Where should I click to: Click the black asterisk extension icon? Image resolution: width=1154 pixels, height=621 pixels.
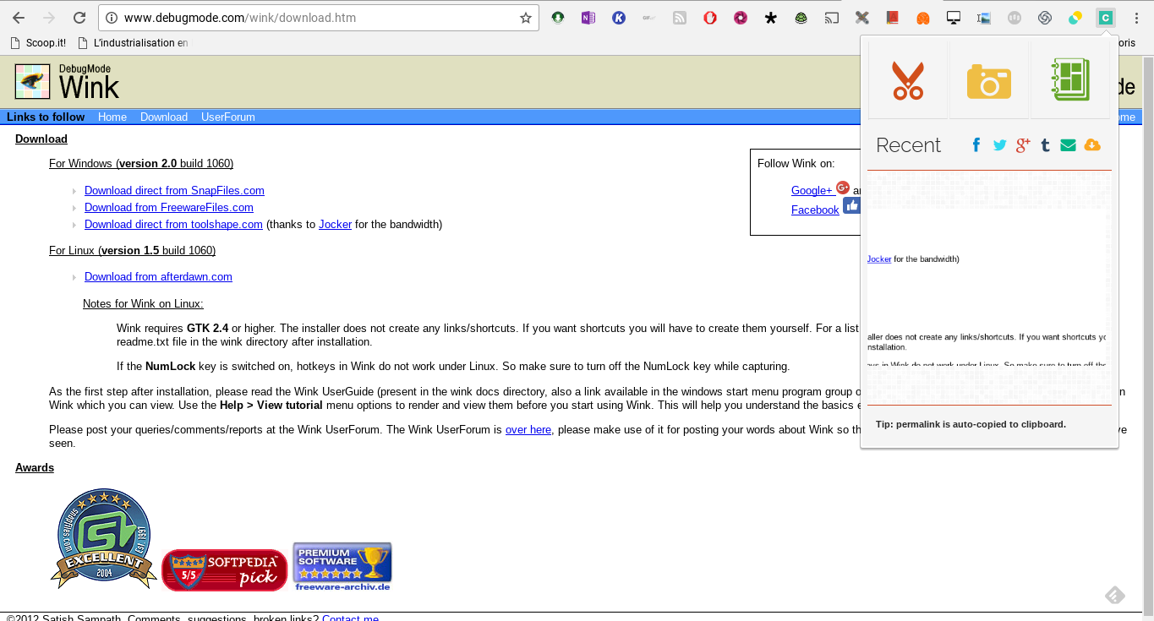pyautogui.click(x=770, y=18)
